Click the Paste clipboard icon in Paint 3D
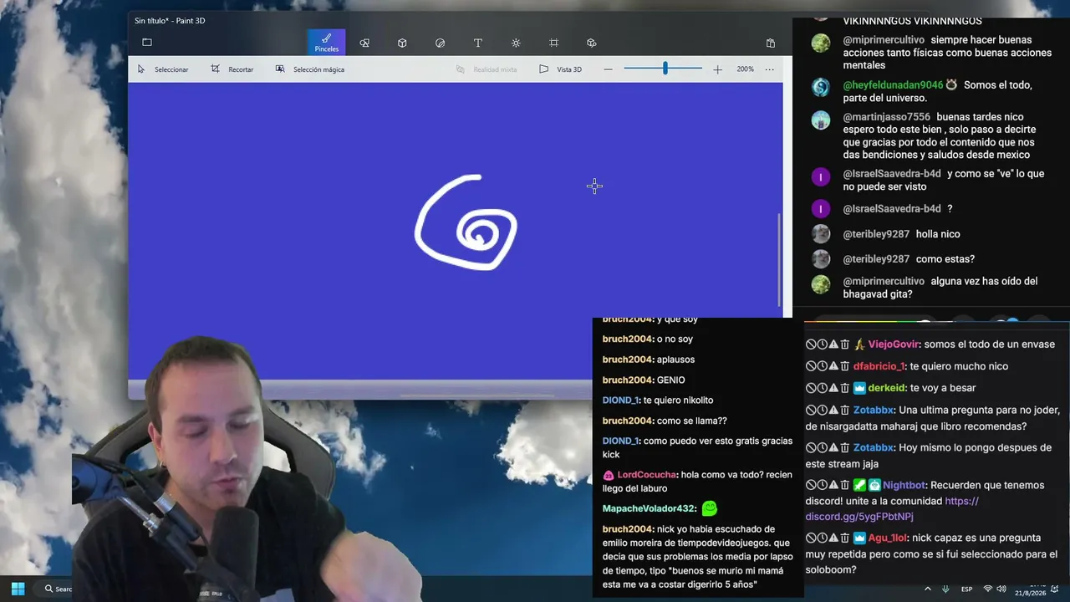 click(771, 43)
